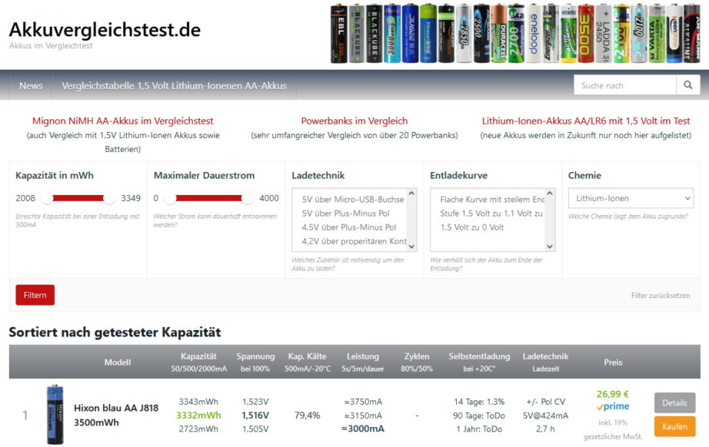Click the Kapazität slider left handle
This screenshot has width=709, height=447.
point(48,198)
